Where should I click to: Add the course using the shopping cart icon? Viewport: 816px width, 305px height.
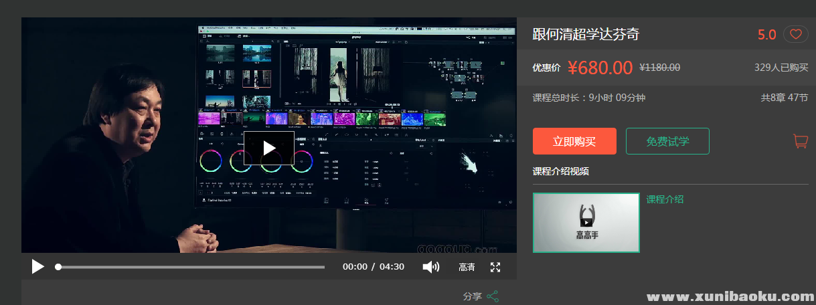tap(800, 141)
